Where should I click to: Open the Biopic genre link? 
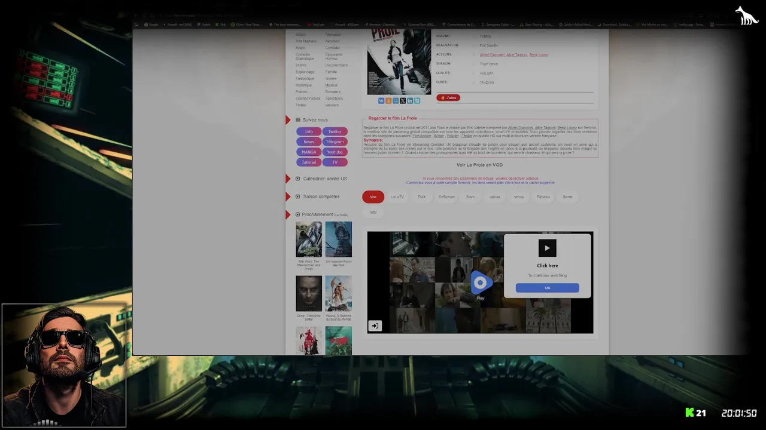point(300,48)
